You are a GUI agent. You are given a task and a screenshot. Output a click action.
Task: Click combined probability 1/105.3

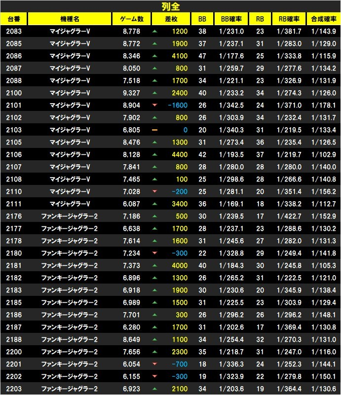pos(324,265)
